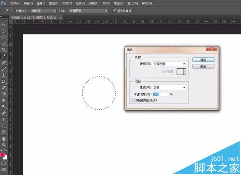Select the Elliptical Marquee tool
This screenshot has width=241, height=175.
click(3, 31)
